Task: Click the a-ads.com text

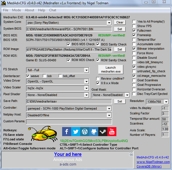Action: click(68, 164)
